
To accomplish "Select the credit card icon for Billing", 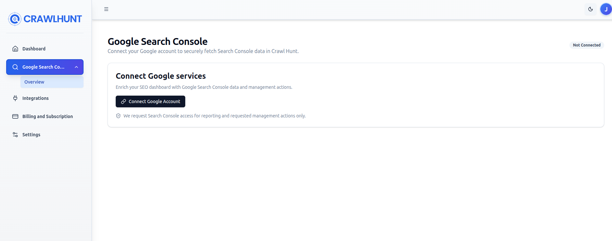I will tap(15, 116).
